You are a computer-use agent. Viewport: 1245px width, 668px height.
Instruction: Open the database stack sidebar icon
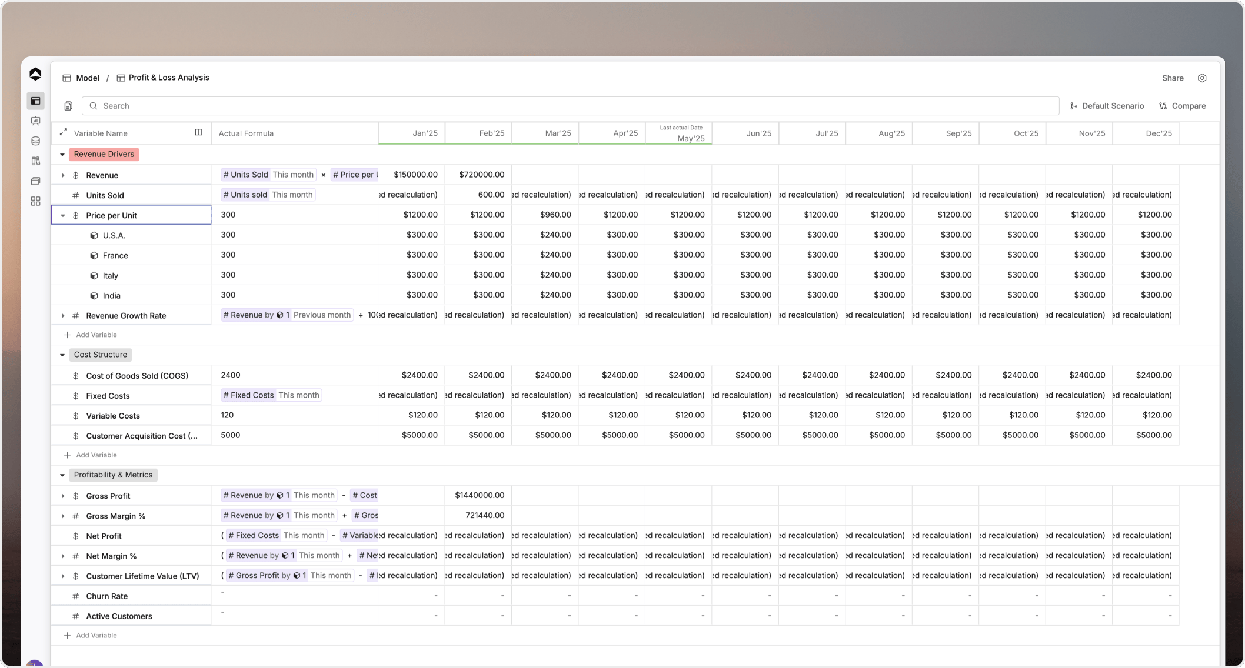coord(36,141)
